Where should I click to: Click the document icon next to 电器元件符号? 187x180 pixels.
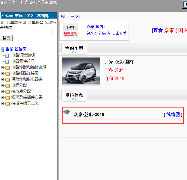[x=7, y=61]
